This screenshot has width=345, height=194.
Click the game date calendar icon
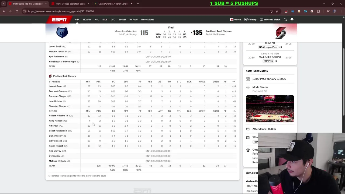point(248,79)
